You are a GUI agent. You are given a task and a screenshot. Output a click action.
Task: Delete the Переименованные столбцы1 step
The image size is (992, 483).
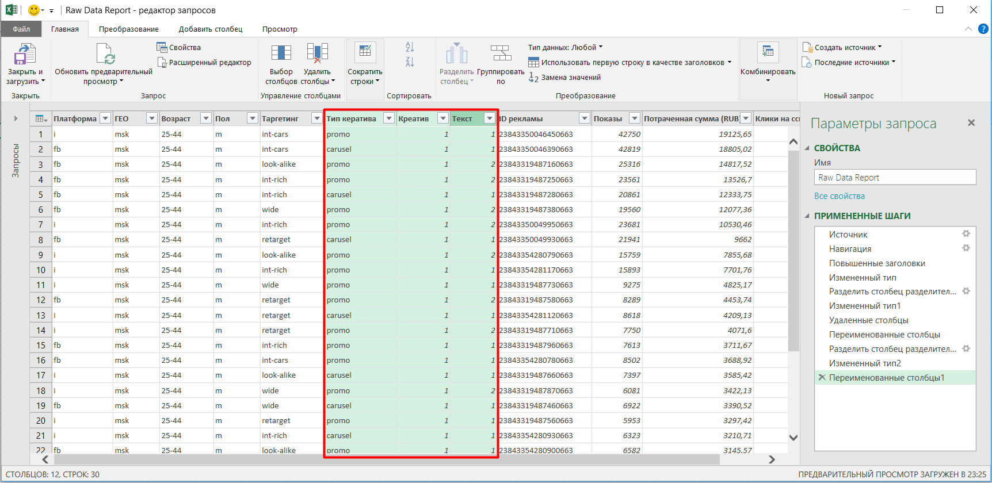[x=822, y=378]
